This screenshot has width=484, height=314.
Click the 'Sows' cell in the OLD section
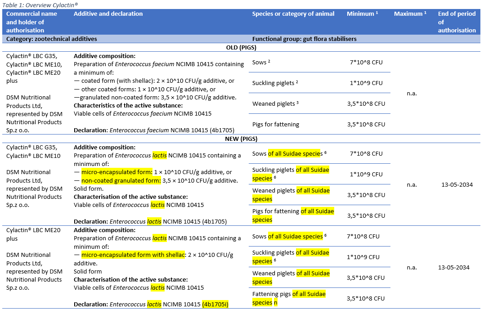tap(260, 63)
